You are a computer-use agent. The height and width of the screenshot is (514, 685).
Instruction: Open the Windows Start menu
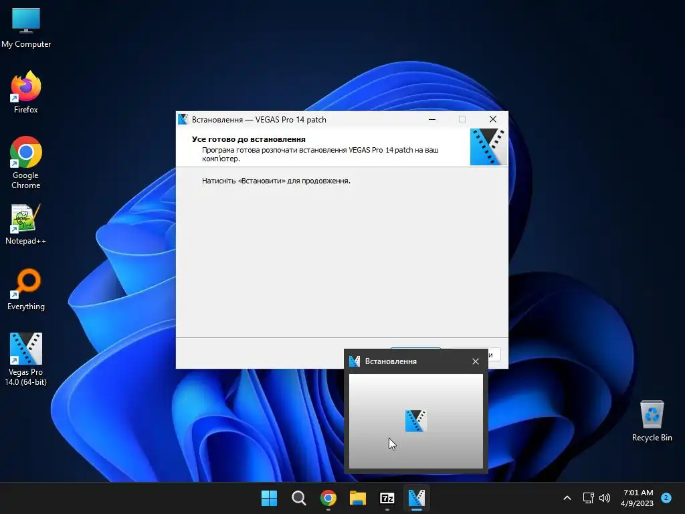269,498
